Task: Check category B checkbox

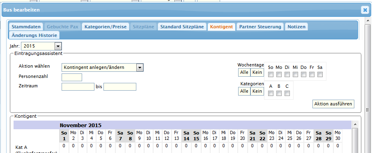Action: click(x=279, y=94)
